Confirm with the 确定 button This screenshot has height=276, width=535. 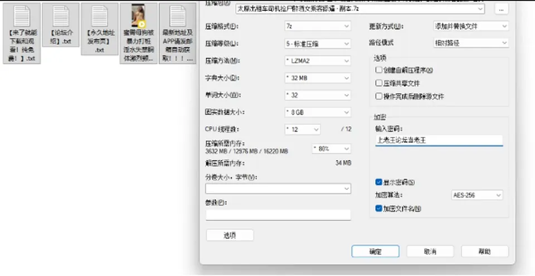point(375,252)
